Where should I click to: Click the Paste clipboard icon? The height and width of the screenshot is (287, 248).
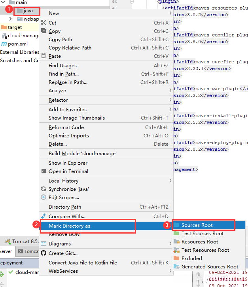(x=44, y=56)
